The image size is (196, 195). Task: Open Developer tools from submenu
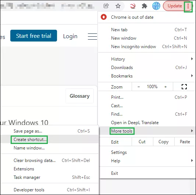[x=50, y=190]
